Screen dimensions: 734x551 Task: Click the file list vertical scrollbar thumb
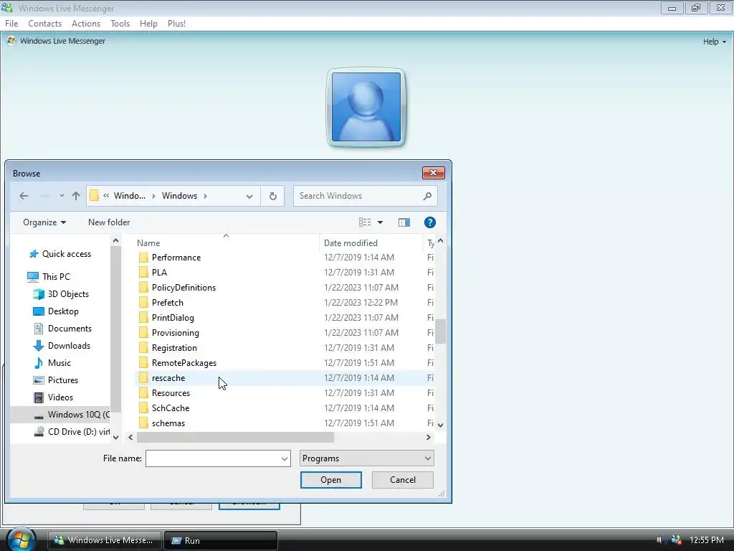[440, 331]
